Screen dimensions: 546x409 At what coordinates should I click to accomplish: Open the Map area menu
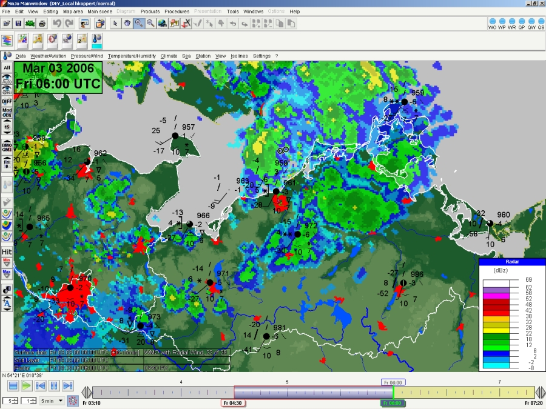pos(73,12)
